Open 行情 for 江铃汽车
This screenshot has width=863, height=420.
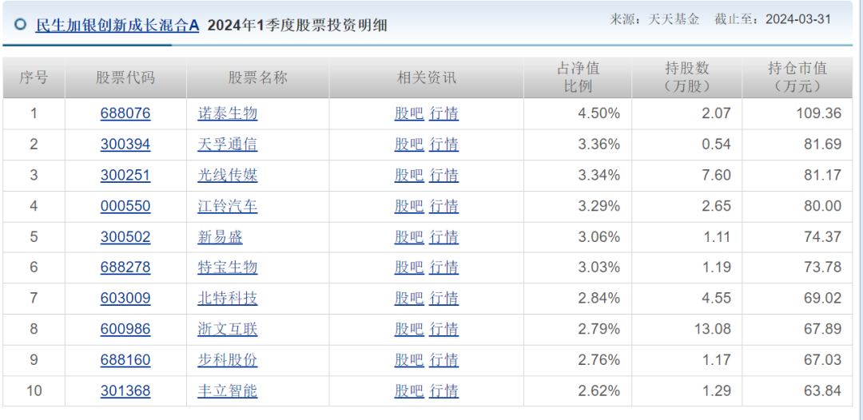click(443, 206)
